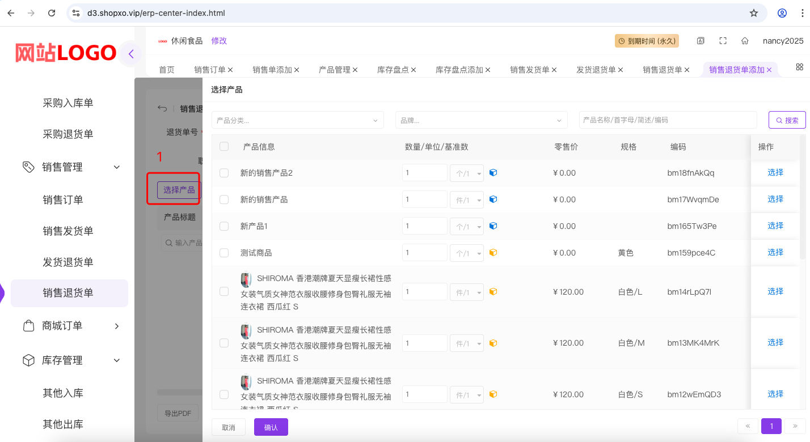Screen dimensions: 810x442
Task: Close the 销售订单 tab
Action: point(230,70)
